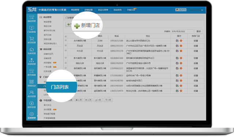Select 淘宝数据包导入 in the left menu
Viewport: 234px width, 137px height.
[x=50, y=44]
